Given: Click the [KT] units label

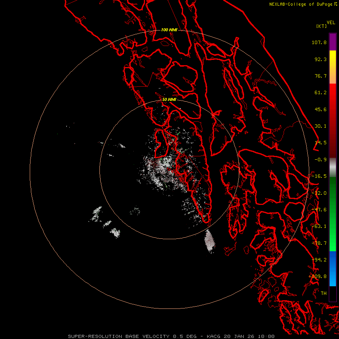Looking at the screenshot, I should 322,26.
